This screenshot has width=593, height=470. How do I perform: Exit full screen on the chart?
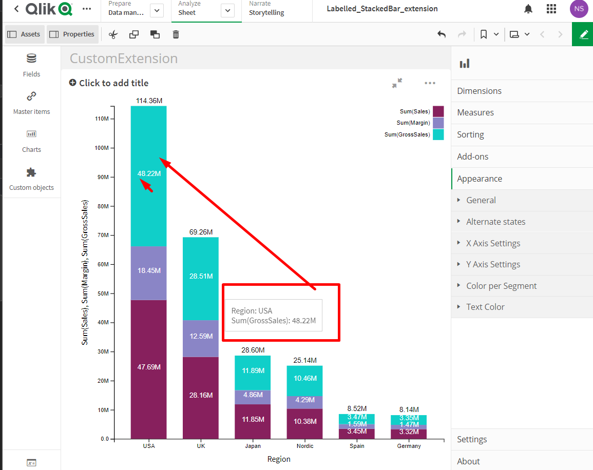pos(397,83)
